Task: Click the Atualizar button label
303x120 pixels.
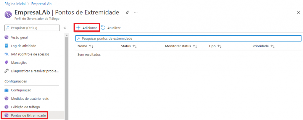Action: click(x=114, y=28)
